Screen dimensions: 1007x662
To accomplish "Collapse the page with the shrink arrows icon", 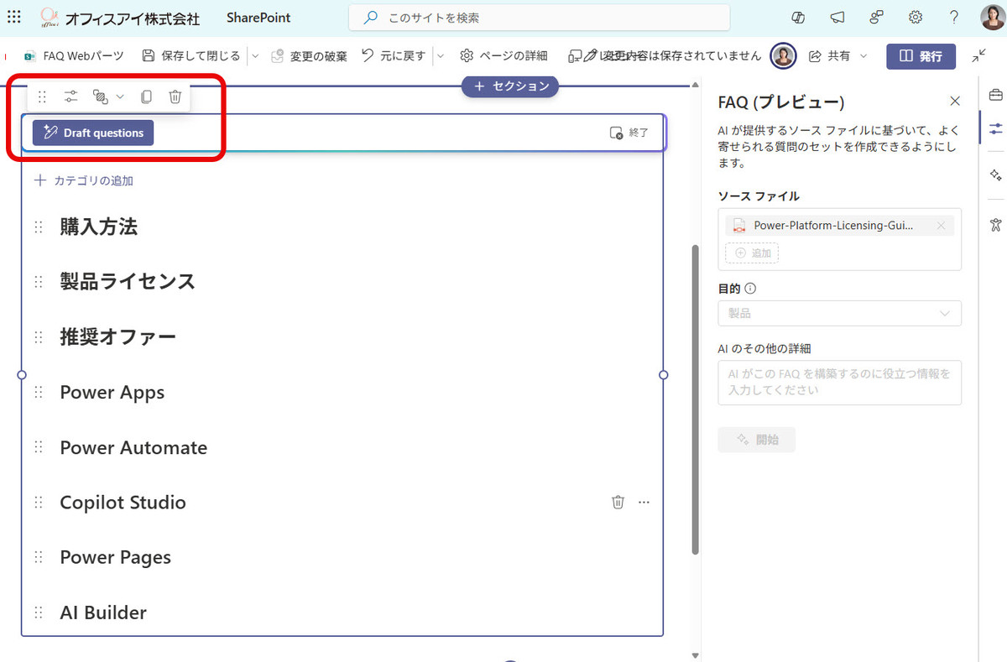I will click(x=979, y=55).
